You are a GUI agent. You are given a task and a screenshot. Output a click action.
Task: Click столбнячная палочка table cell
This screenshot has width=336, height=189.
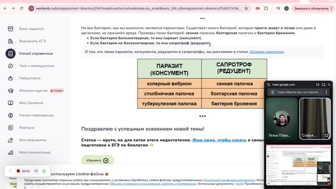click(169, 93)
